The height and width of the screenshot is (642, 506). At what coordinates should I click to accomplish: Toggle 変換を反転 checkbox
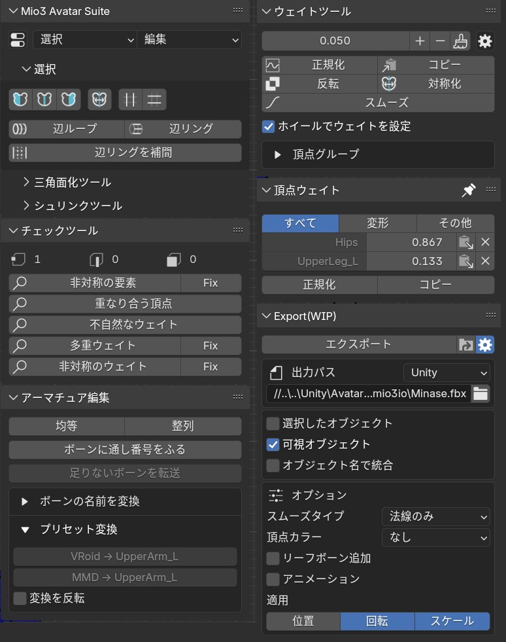[x=20, y=598]
